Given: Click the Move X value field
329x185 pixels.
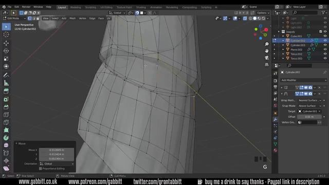Looking at the screenshot, I should coord(57,150).
